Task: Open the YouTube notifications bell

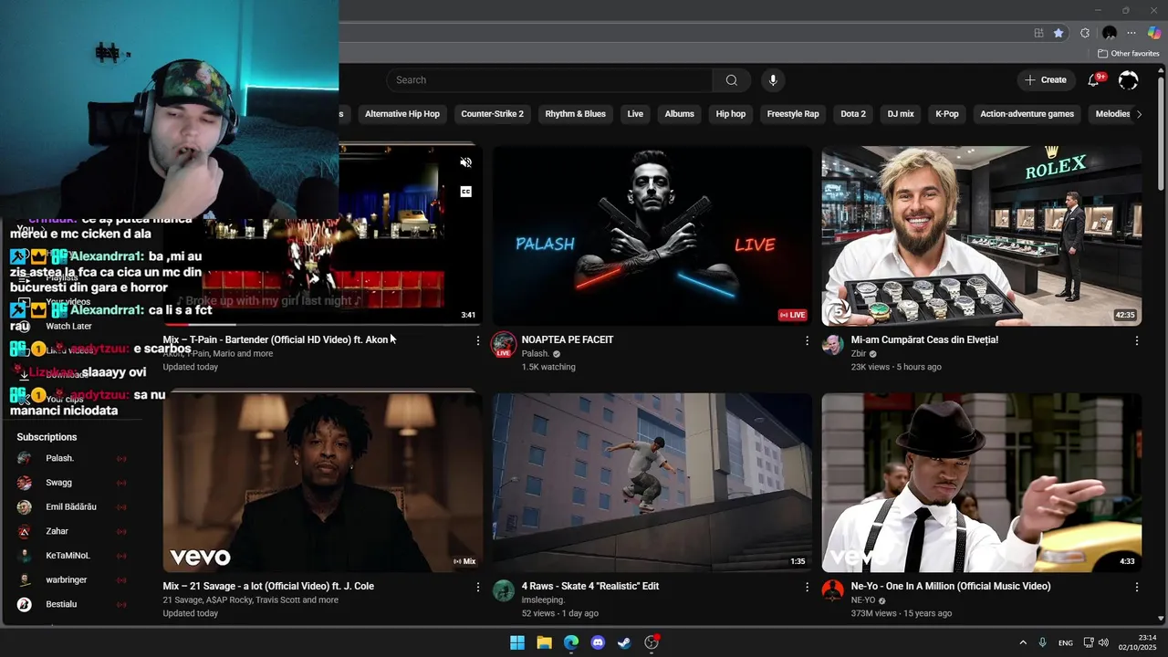Action: coord(1093,80)
